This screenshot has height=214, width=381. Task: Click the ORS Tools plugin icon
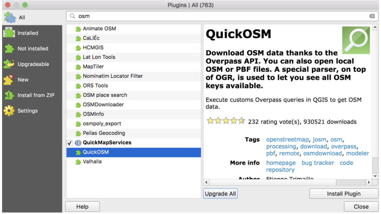78,86
